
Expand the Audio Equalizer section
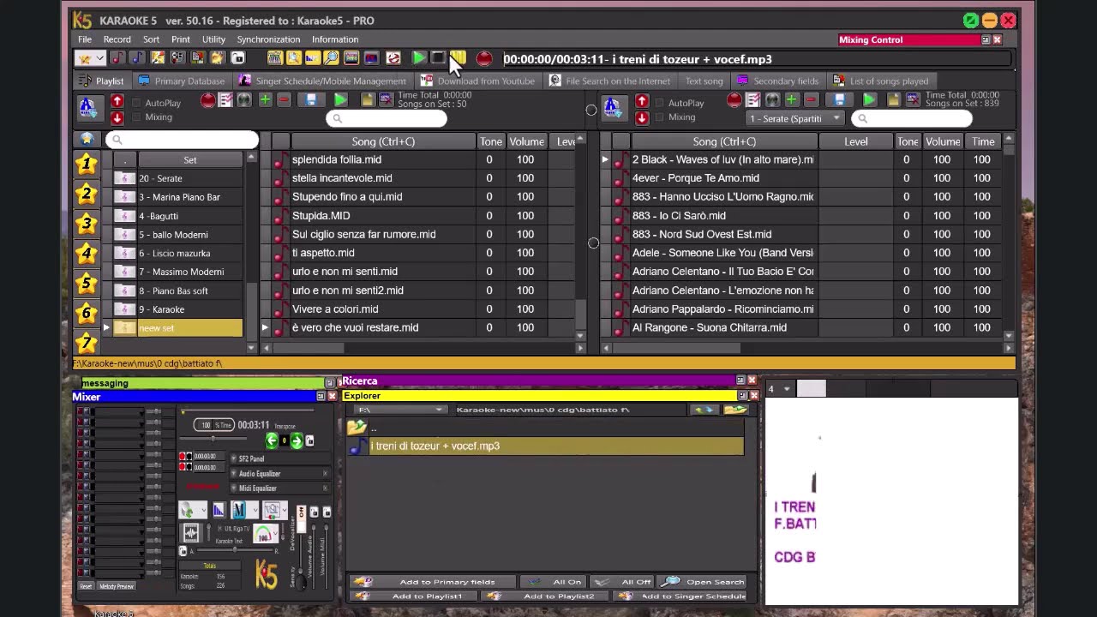click(x=233, y=474)
